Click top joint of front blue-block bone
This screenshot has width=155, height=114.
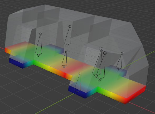(80, 74)
